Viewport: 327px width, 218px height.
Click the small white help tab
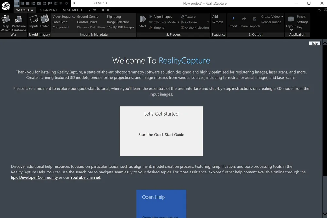click(315, 43)
